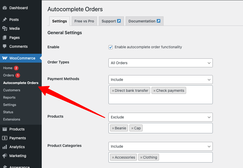Screen dimensions: 243x168
Task: Click the Media icon in sidebar
Action: (5, 28)
